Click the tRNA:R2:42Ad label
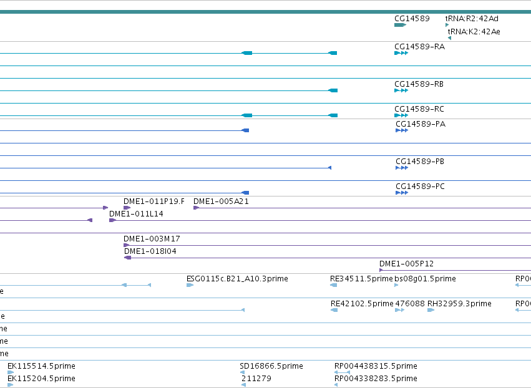Image resolution: width=531 pixels, height=388 pixels. [x=472, y=19]
